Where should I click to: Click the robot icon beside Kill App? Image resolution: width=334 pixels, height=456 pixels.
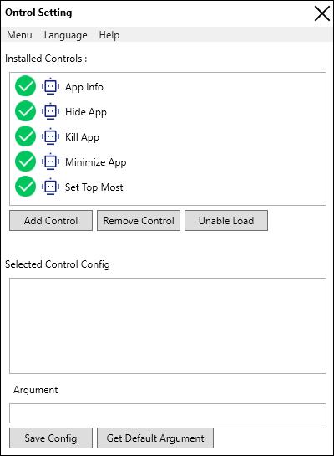tap(50, 136)
